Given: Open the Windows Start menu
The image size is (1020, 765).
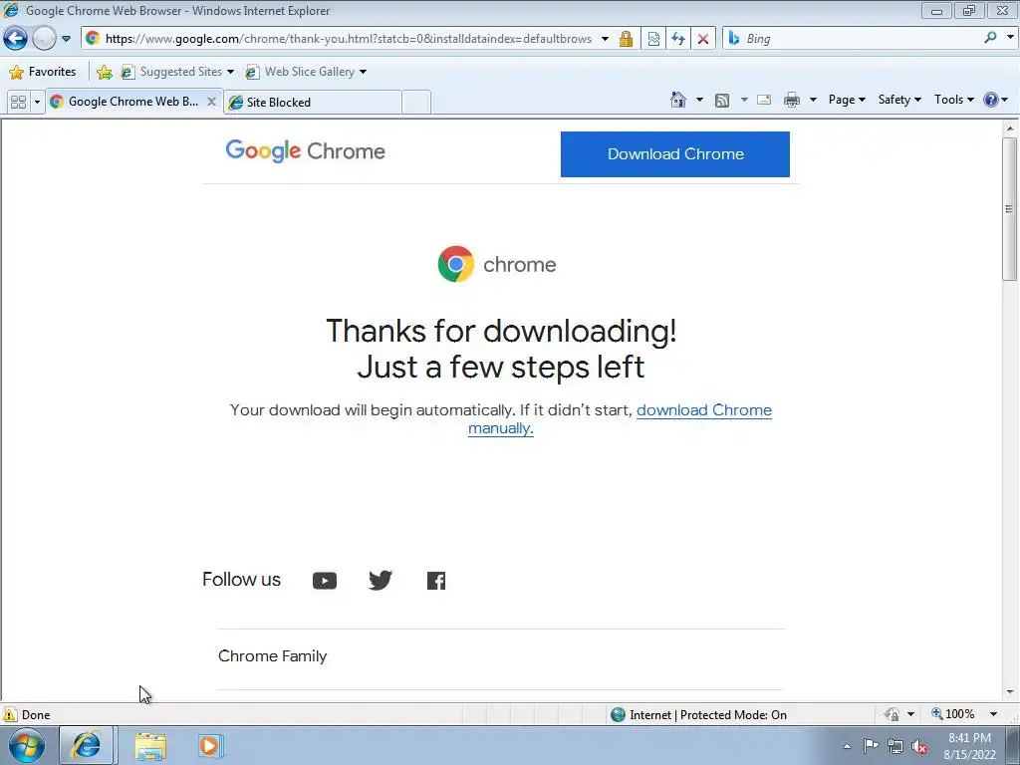Looking at the screenshot, I should [26, 745].
